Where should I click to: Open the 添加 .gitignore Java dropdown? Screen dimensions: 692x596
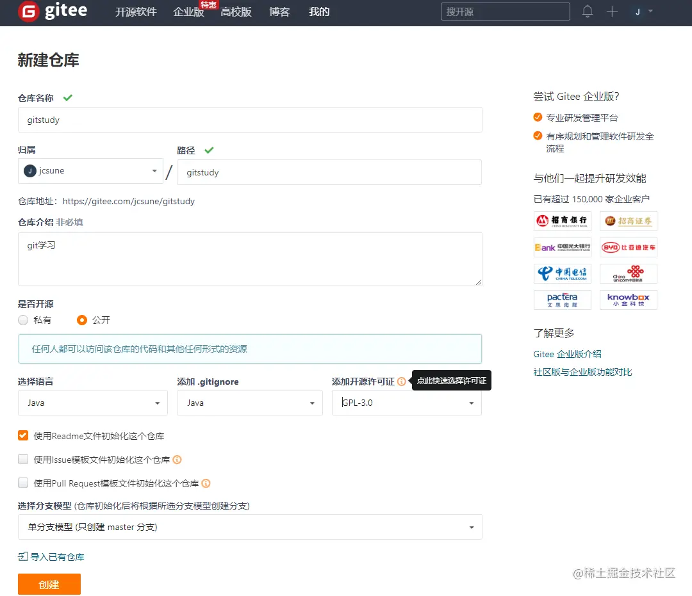[x=250, y=403]
